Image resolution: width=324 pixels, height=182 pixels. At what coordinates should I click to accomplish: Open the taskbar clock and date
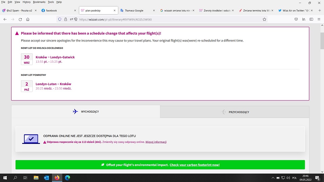(x=305, y=178)
